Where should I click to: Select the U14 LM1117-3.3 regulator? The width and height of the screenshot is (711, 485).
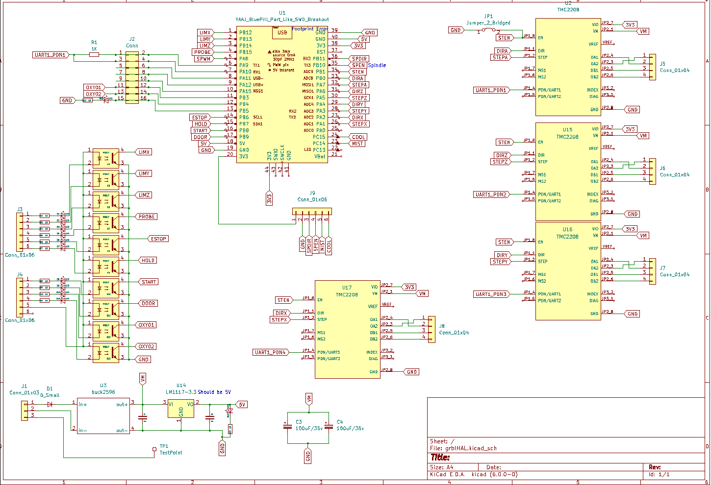click(x=181, y=409)
